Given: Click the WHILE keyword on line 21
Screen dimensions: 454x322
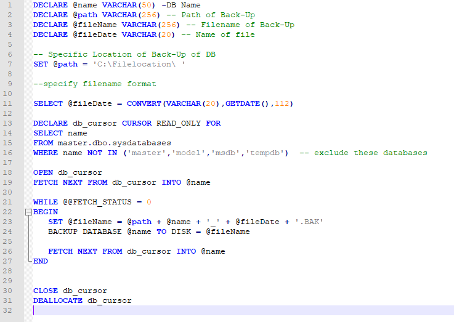Looking at the screenshot, I should click(x=46, y=202).
